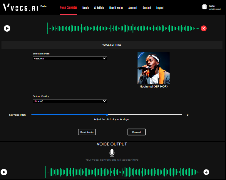Switch to the Voice Converter tab

(x=68, y=8)
